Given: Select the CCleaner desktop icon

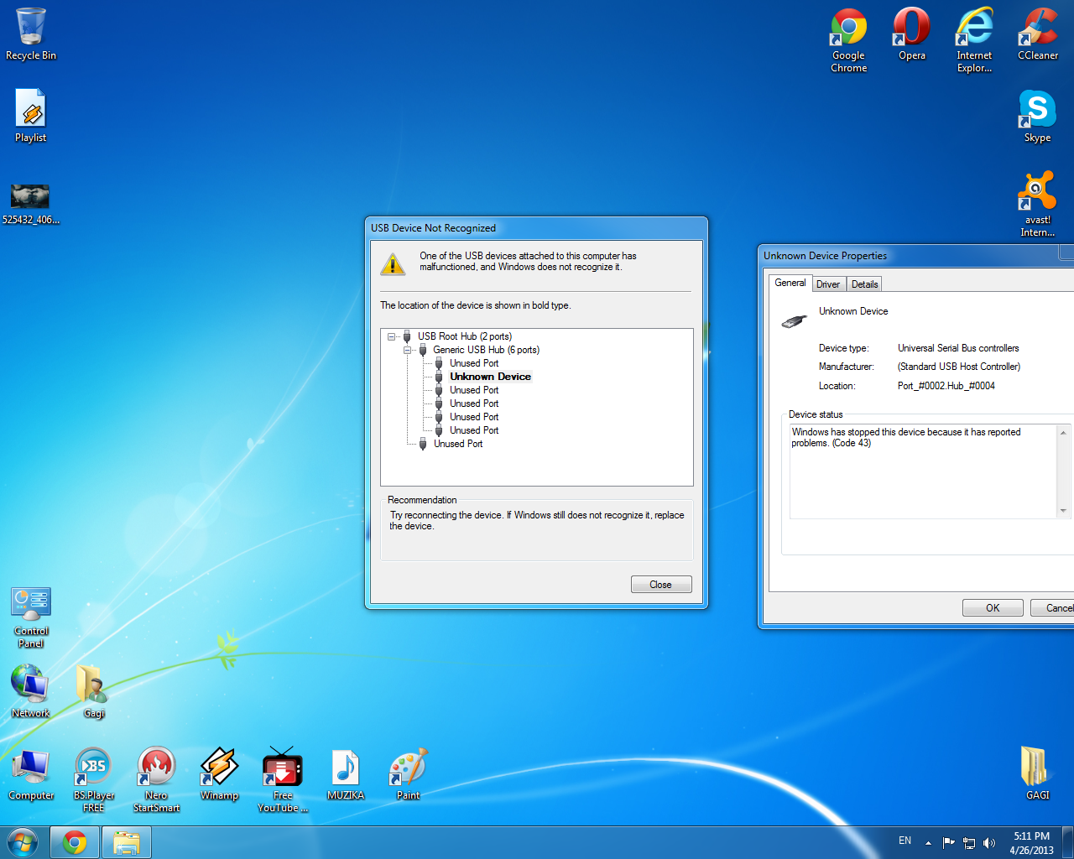Looking at the screenshot, I should tap(1038, 29).
